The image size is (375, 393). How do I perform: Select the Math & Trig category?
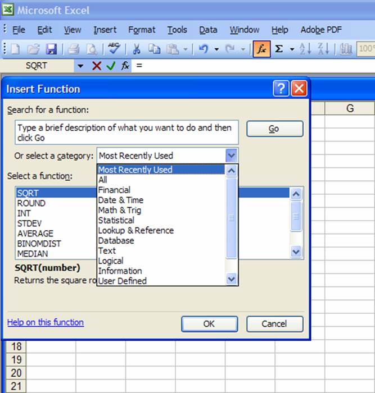161,210
